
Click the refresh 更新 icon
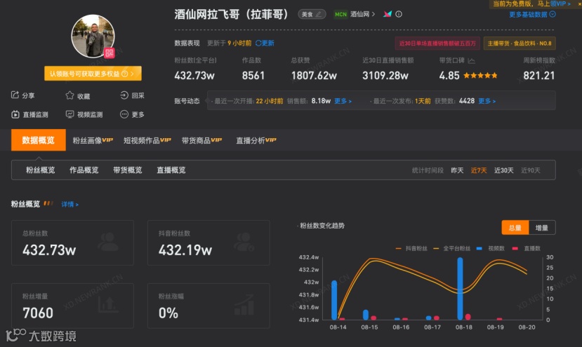(x=258, y=43)
